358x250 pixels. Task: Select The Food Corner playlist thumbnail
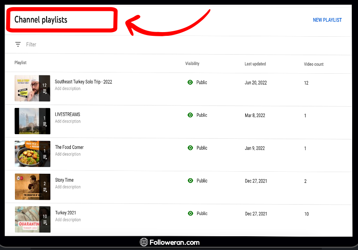click(x=32, y=154)
